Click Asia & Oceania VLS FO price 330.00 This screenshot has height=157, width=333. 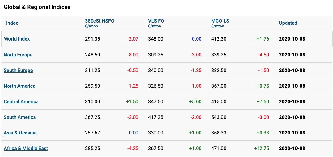(x=156, y=133)
